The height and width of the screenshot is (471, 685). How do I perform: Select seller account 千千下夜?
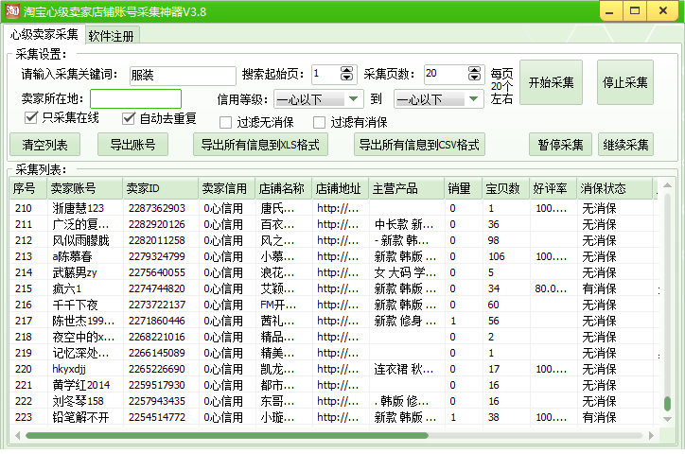pos(75,305)
